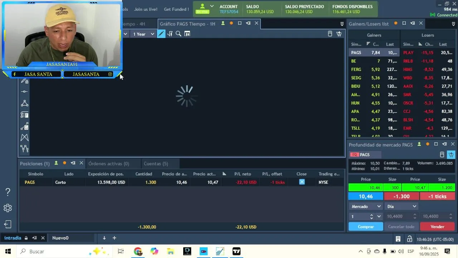Open the indicators tool next to pencil
This screenshot has width=458, height=258.
point(170,34)
